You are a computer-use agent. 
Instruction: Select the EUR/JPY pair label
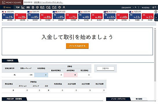[x=36, y=12]
